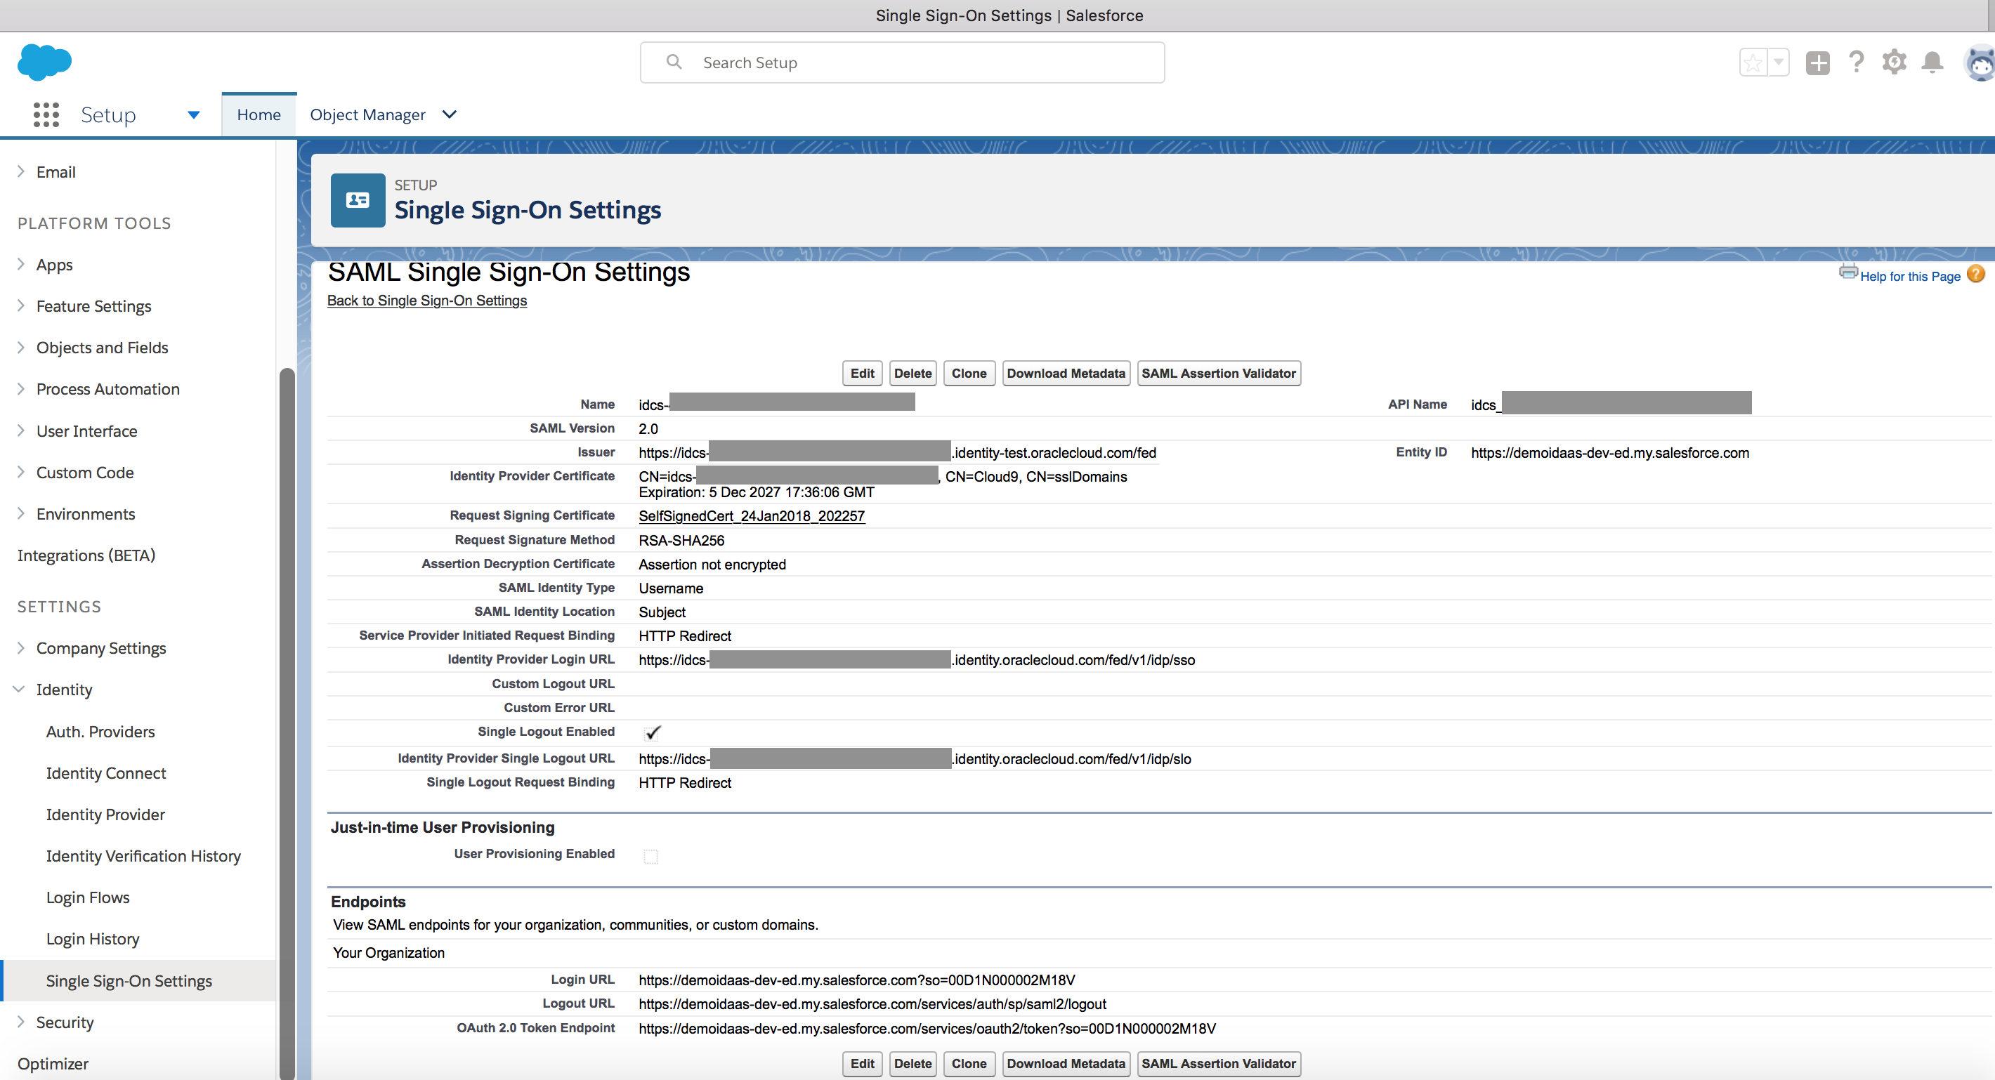Screen dimensions: 1995x1080
Task: Focus the Search Setup field
Action: click(902, 62)
